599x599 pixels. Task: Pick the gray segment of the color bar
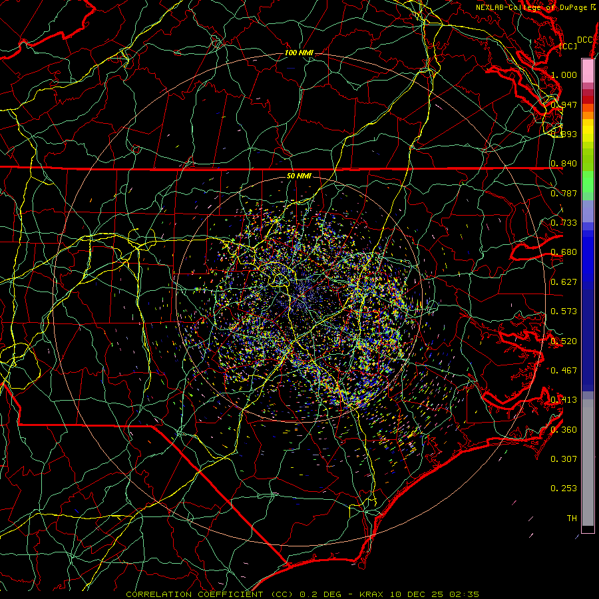pyautogui.click(x=588, y=463)
